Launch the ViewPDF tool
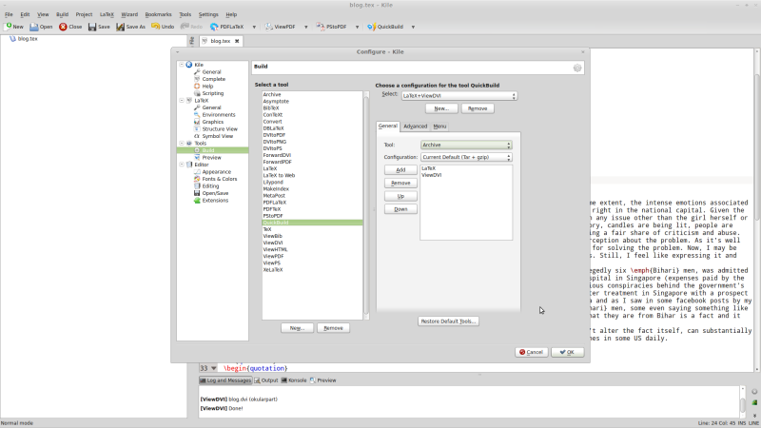 [280, 27]
